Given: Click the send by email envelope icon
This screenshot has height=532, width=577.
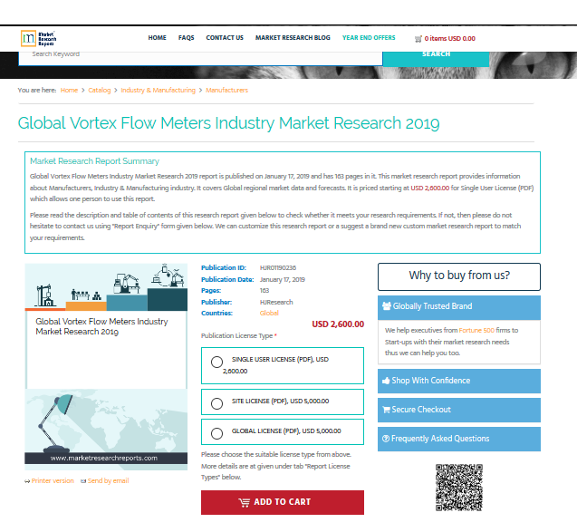Looking at the screenshot, I should tap(83, 481).
